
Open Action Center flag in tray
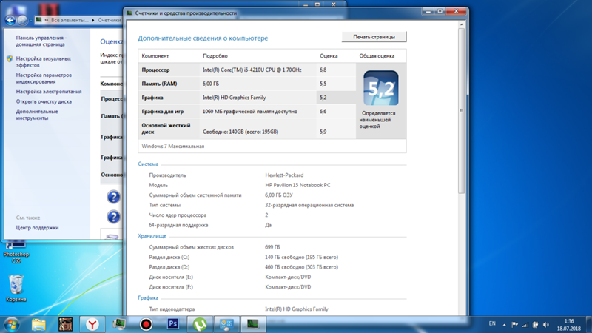click(514, 324)
